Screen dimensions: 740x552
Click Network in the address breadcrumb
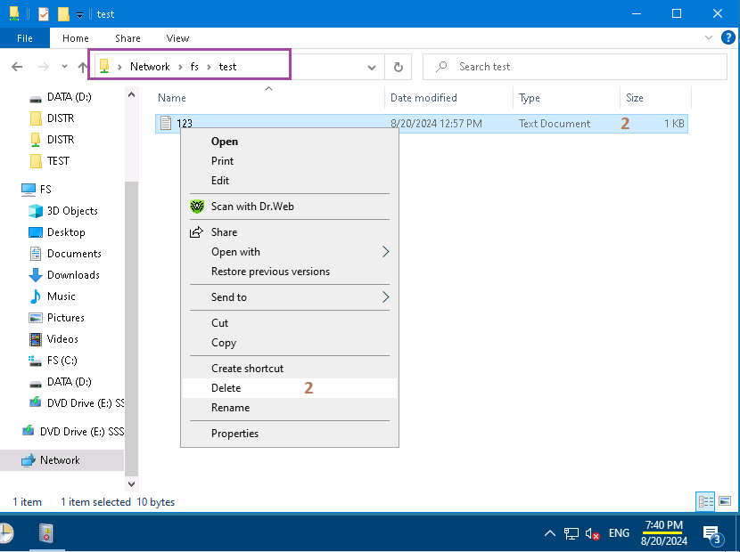click(x=150, y=67)
